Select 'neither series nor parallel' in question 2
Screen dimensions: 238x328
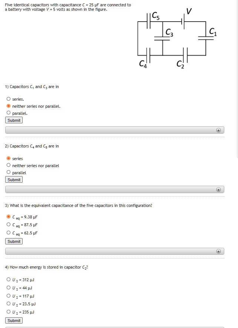[8, 165]
